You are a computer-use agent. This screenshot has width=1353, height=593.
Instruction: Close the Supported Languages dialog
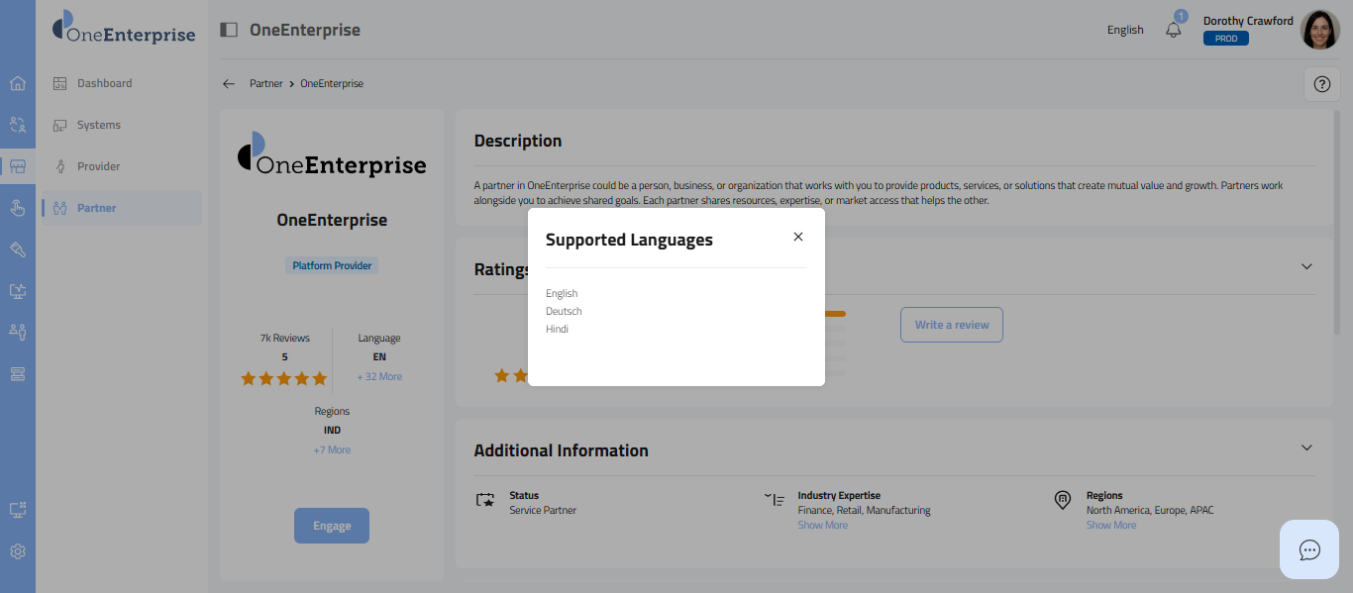pyautogui.click(x=798, y=237)
